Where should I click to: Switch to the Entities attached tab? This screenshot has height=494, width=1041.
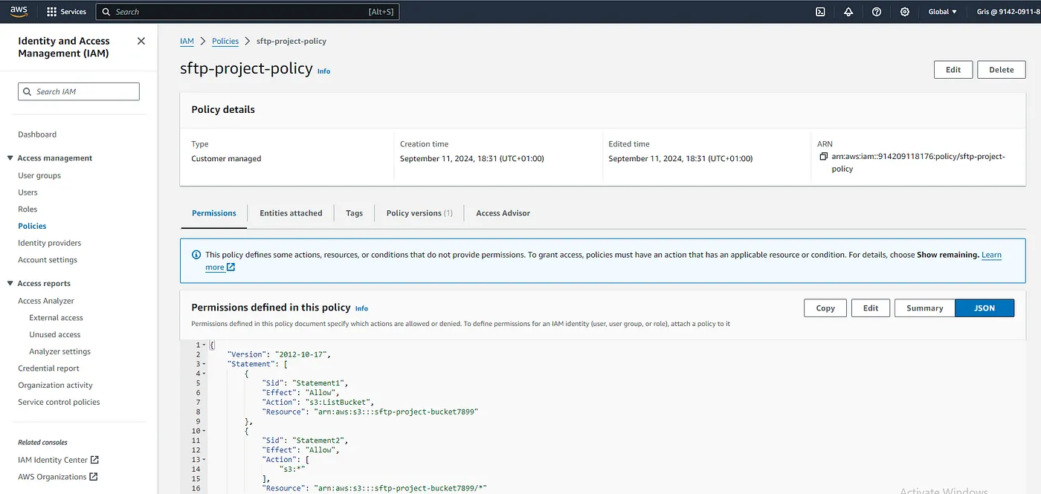pyautogui.click(x=291, y=213)
